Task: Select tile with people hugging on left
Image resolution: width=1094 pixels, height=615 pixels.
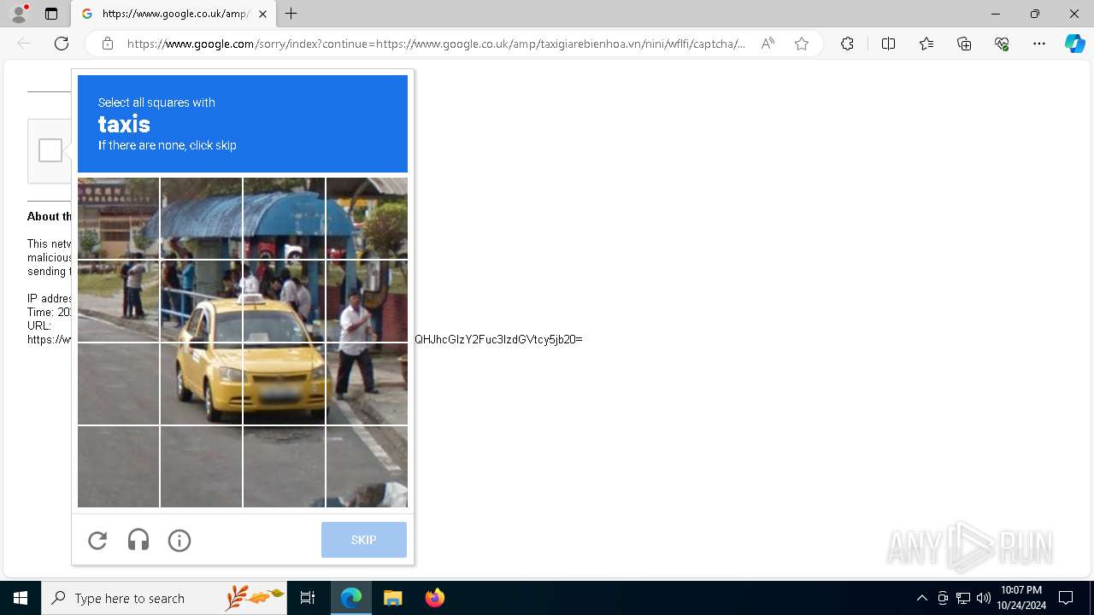Action: (118, 301)
